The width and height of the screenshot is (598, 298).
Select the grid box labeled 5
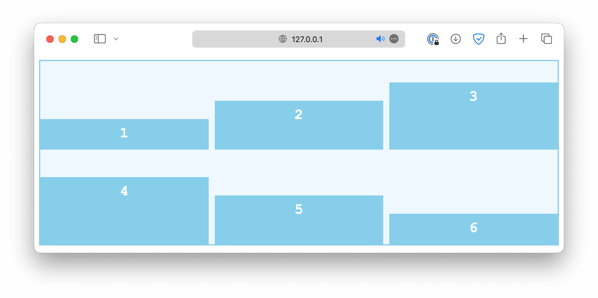[x=299, y=220]
